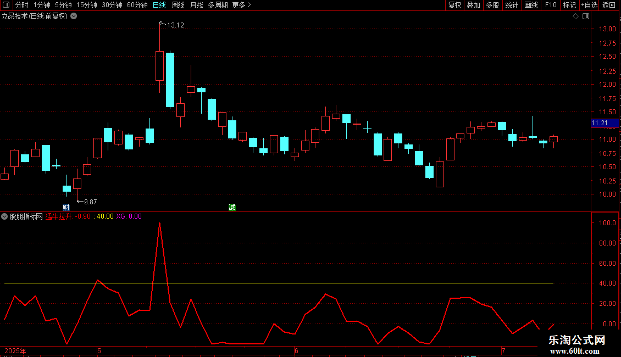
Task: Select the 1分钟 timeframe
Action: point(42,5)
